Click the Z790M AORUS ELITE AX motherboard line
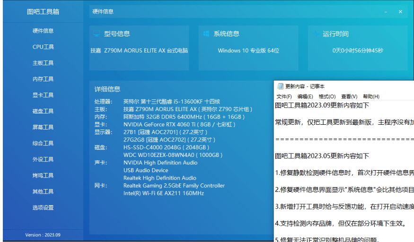The height and width of the screenshot is (242, 414). (x=188, y=109)
